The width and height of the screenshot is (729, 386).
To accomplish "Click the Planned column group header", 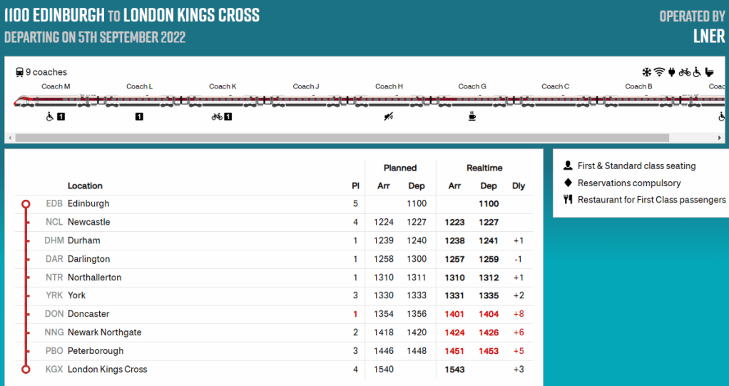I will click(x=400, y=168).
